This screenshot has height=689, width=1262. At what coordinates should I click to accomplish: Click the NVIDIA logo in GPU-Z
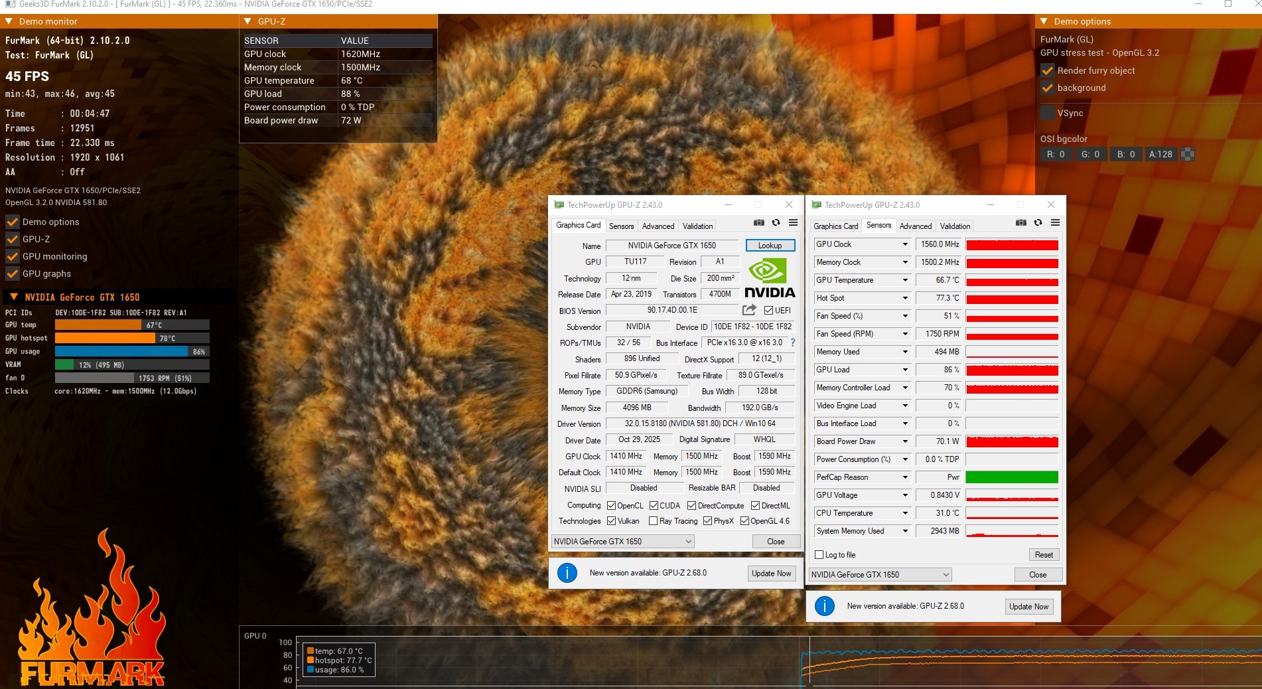(x=770, y=279)
